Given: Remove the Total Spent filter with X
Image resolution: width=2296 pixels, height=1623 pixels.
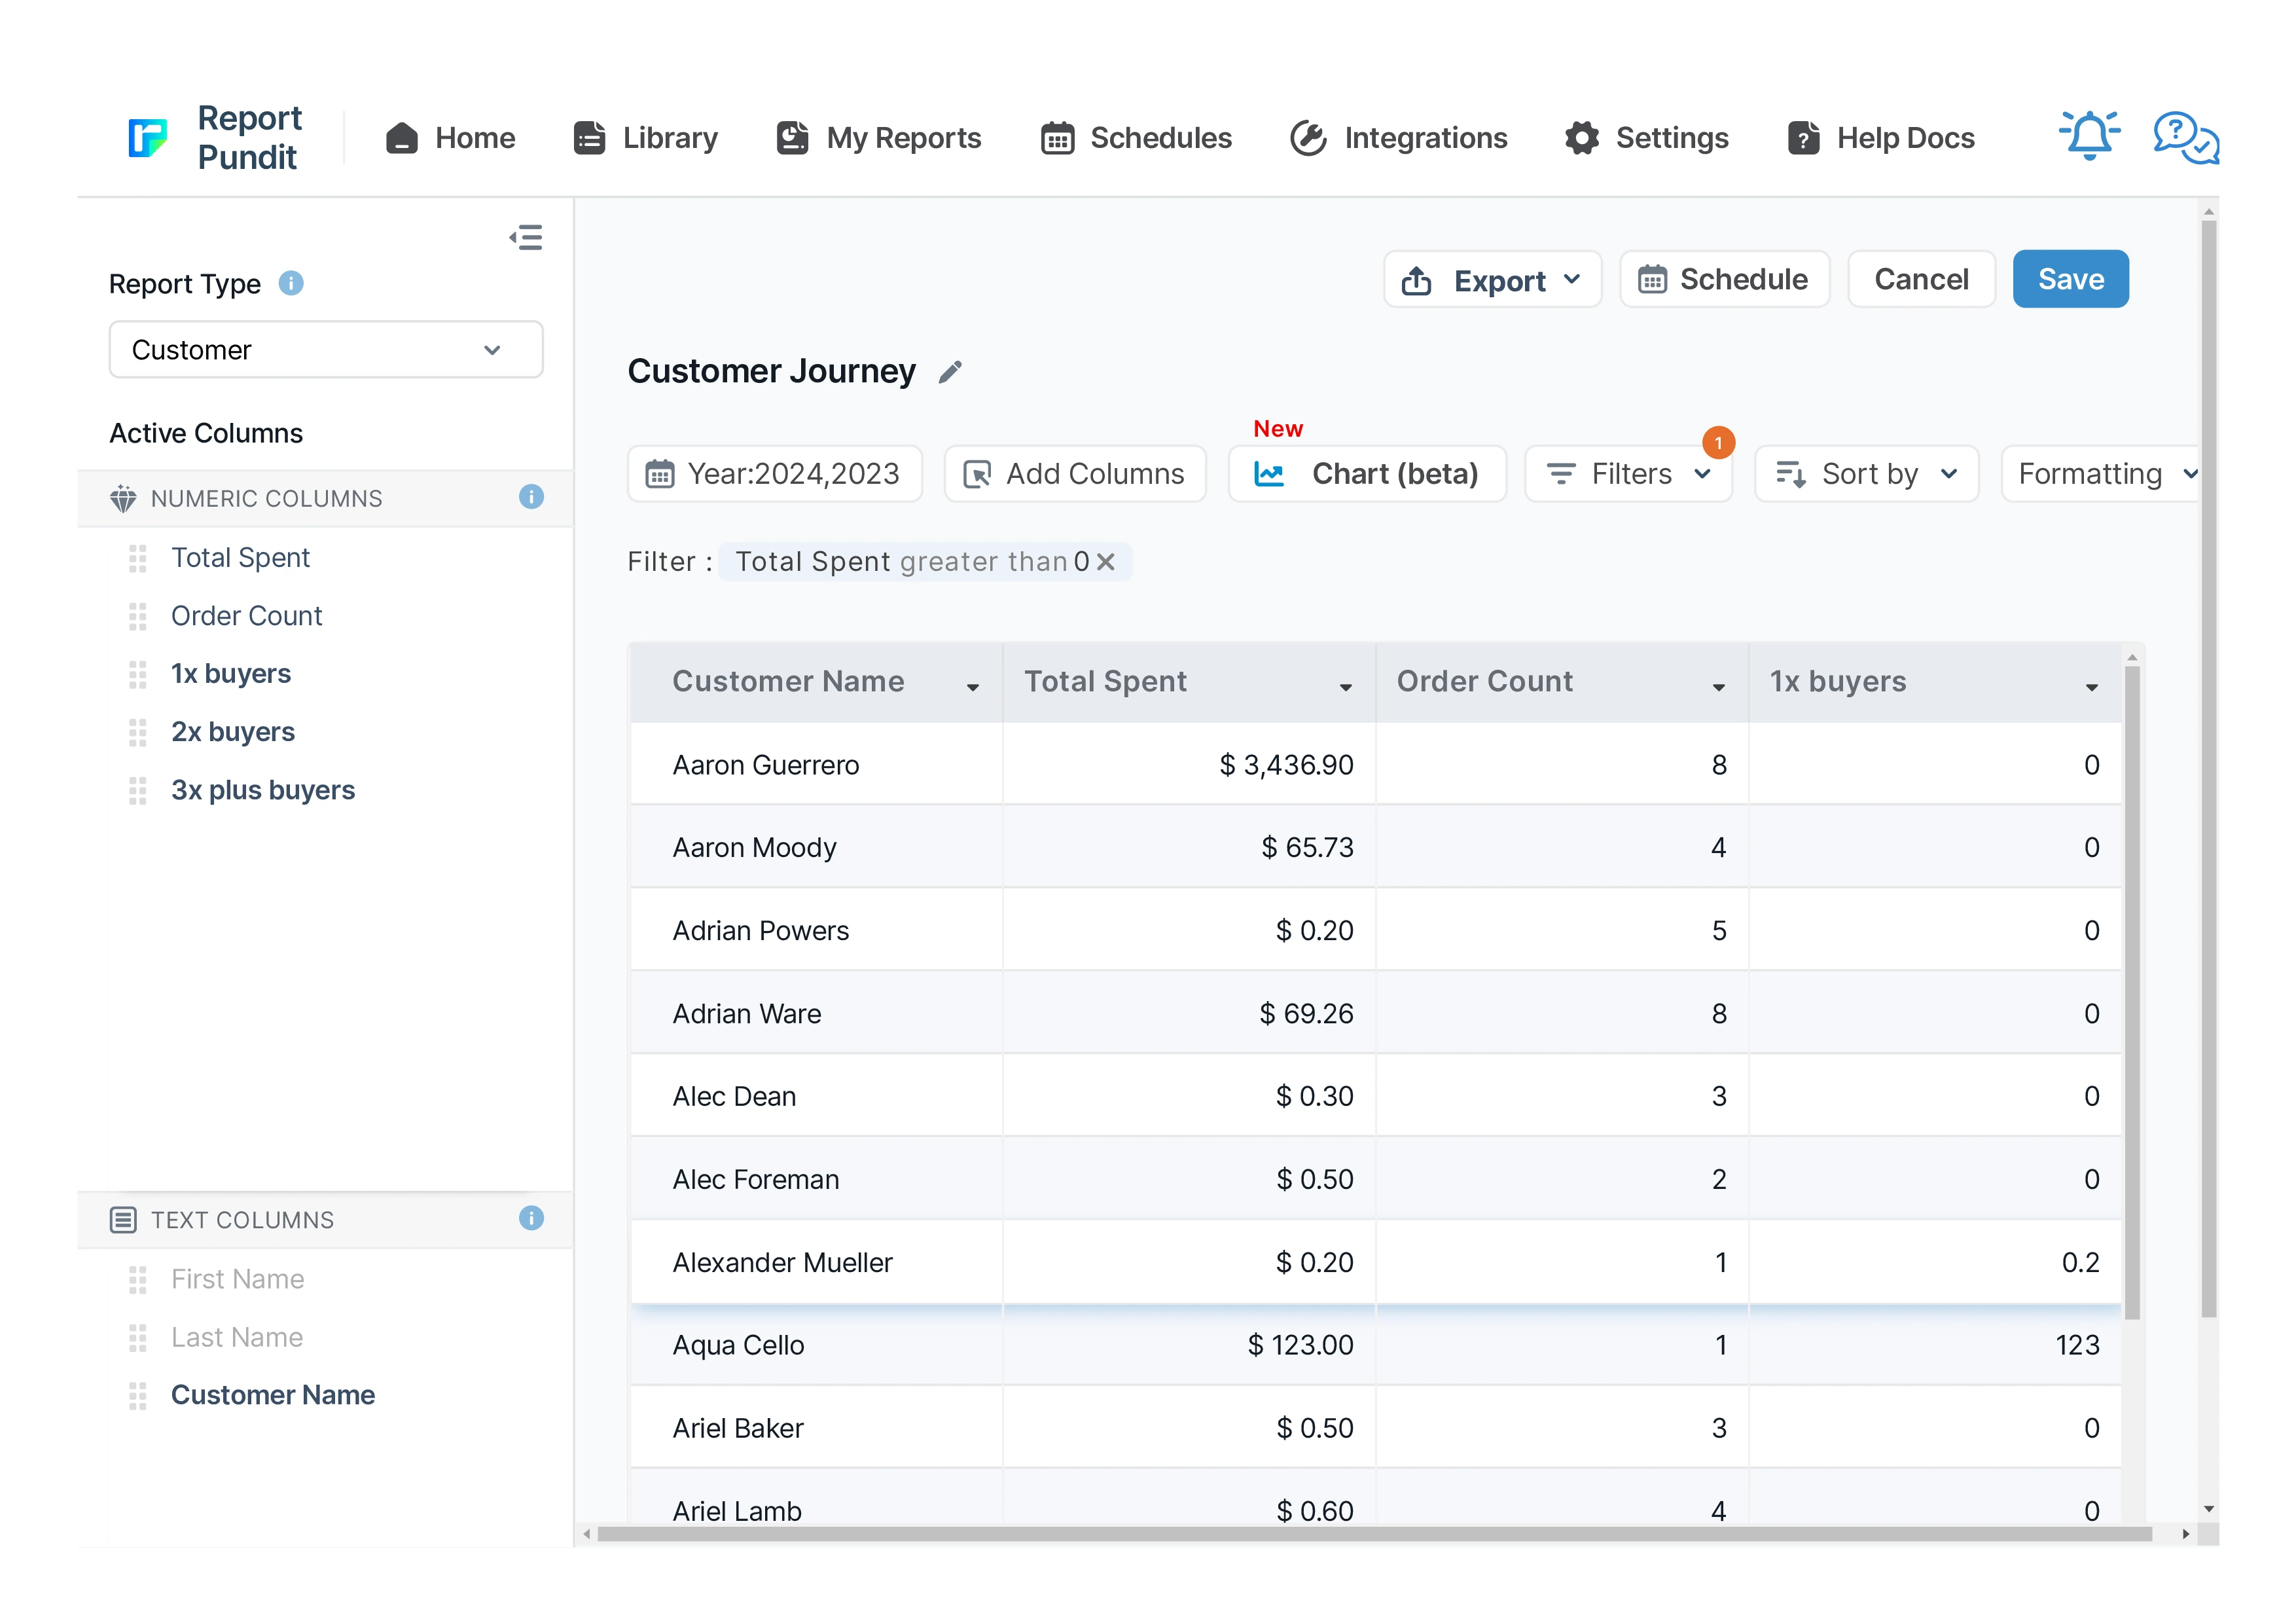Looking at the screenshot, I should coord(1105,562).
